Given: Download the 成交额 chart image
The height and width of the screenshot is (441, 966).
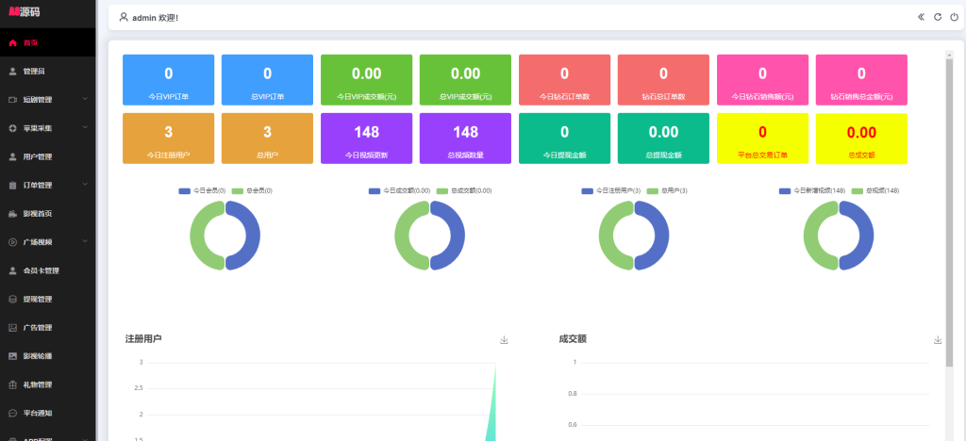Looking at the screenshot, I should 938,340.
